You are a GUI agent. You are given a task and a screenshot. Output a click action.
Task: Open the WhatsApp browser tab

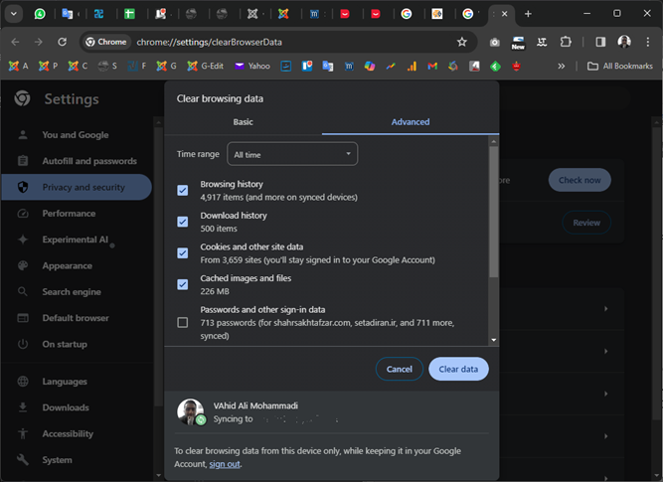(40, 14)
